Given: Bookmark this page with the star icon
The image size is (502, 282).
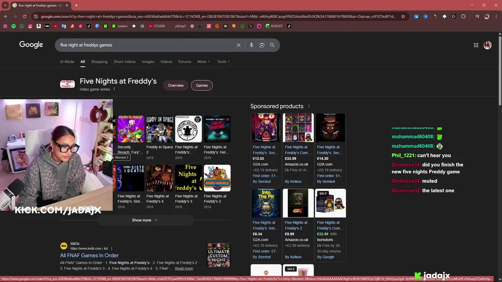Looking at the screenshot, I should pyautogui.click(x=403, y=16).
